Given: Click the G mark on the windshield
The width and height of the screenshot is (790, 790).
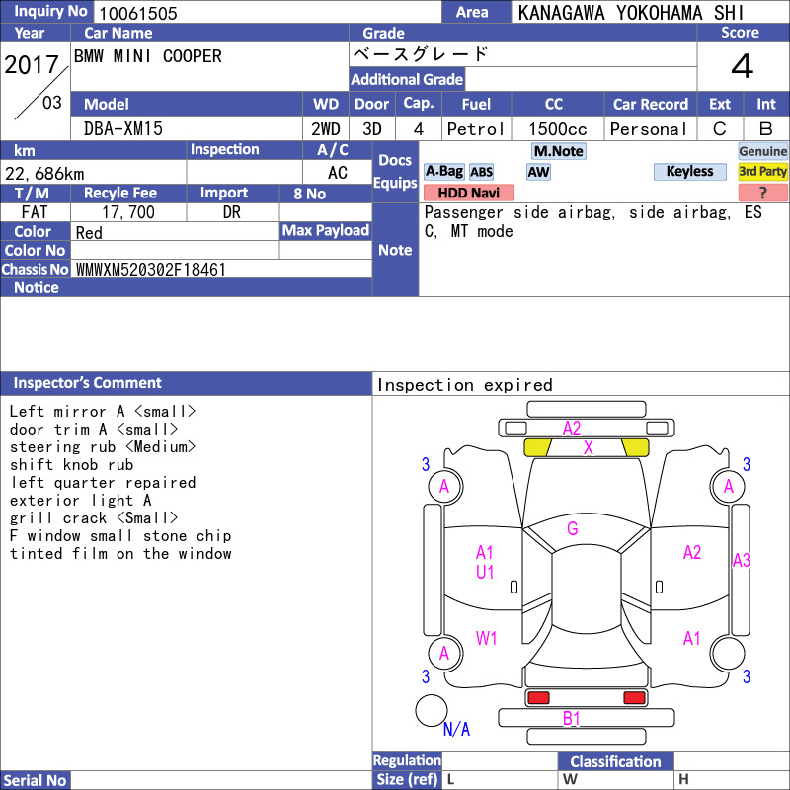Looking at the screenshot, I should pos(573,528).
